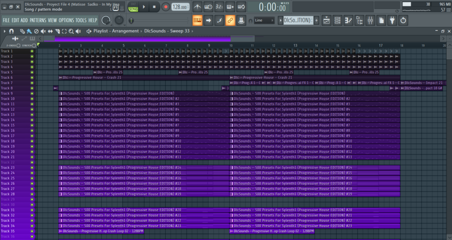Image resolution: width=452 pixels, height=240 pixels.
Task: Toggle loop recording icon
Action: pyautogui.click(x=241, y=7)
